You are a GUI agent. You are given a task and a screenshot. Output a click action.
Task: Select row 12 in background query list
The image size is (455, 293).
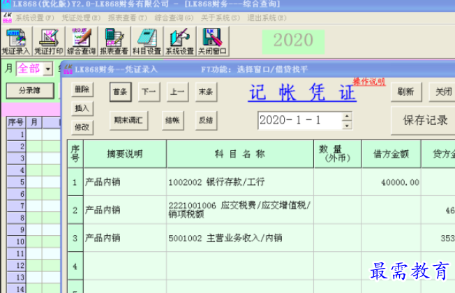point(17,265)
